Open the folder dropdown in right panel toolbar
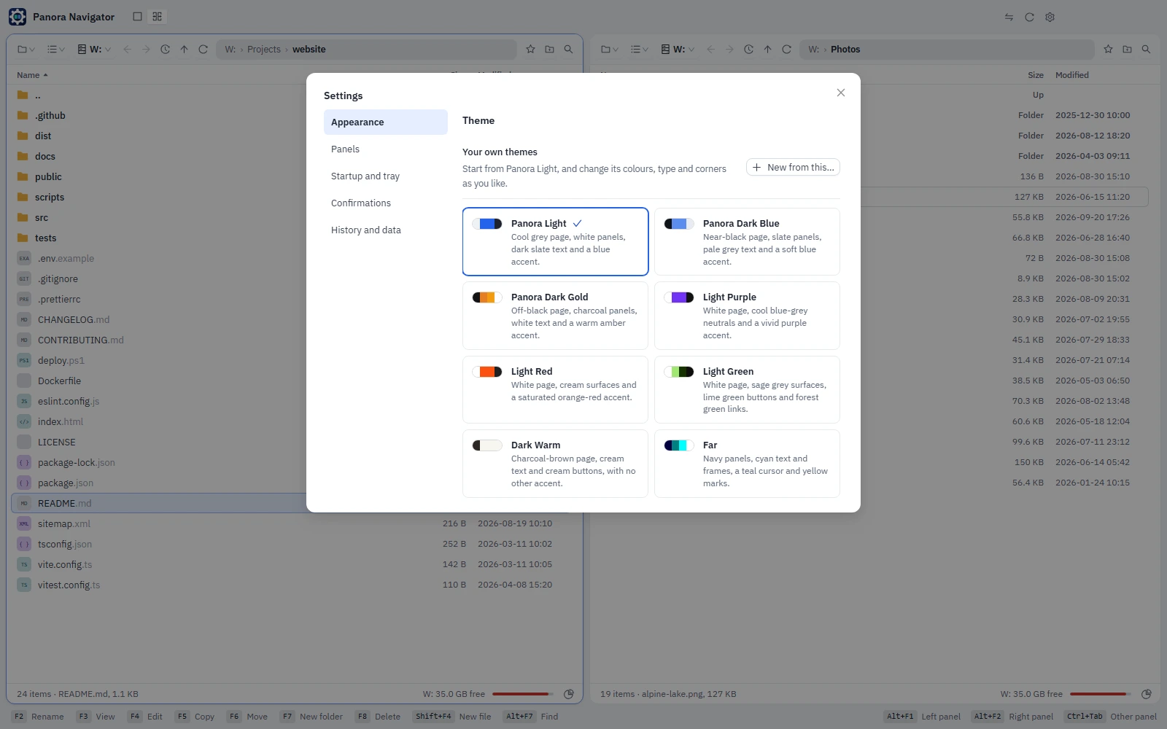Screen dimensions: 1167x729 [x=610, y=50]
